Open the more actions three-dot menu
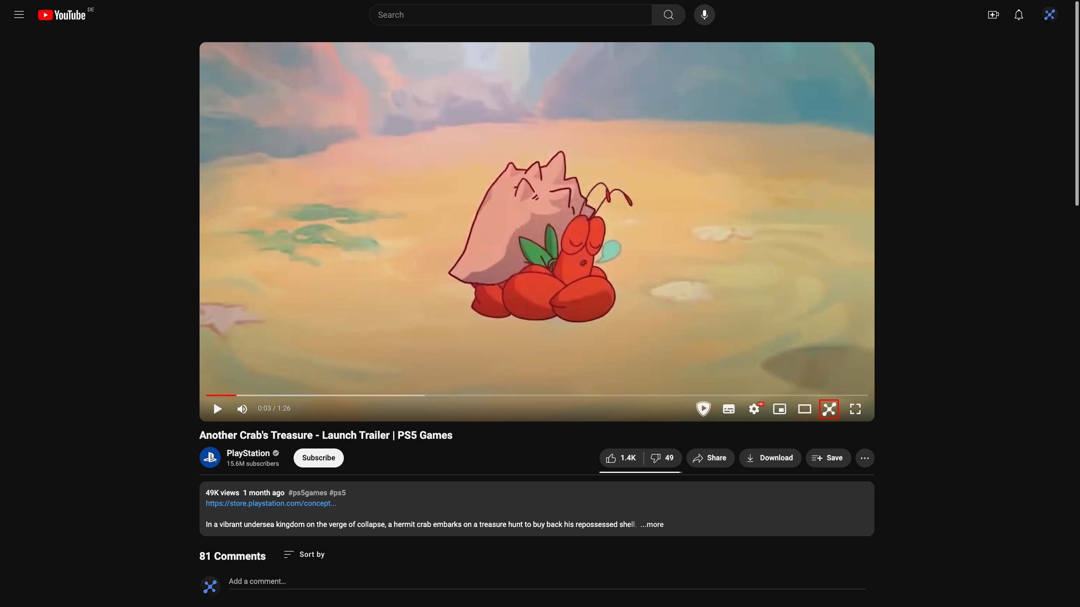 864,458
